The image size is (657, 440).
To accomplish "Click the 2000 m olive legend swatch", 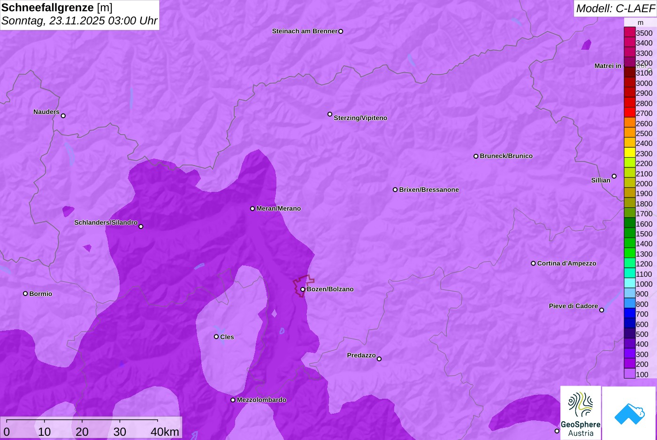I will click(x=630, y=183).
